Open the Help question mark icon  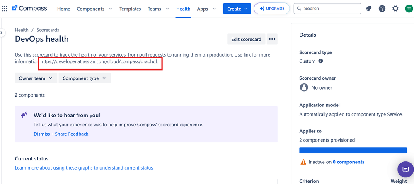click(382, 9)
